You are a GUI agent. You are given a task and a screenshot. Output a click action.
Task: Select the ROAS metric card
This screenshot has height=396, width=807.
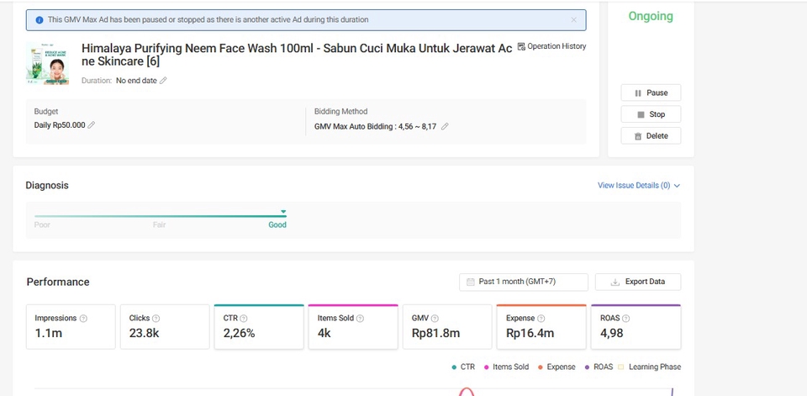pos(635,326)
